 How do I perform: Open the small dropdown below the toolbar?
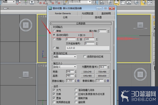pos(6,8)
